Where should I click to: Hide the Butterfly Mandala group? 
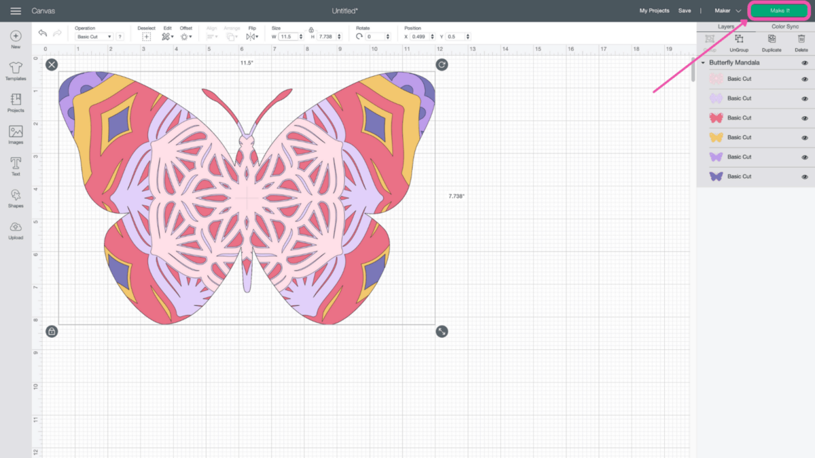(x=805, y=62)
